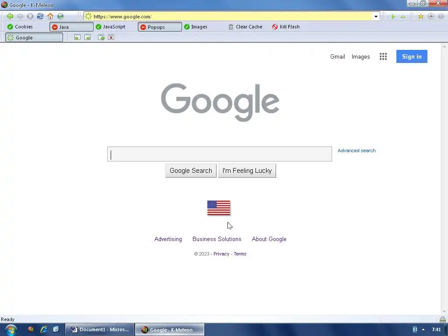
Task: Click the green Go arrow beside URL bar
Action: click(x=393, y=17)
